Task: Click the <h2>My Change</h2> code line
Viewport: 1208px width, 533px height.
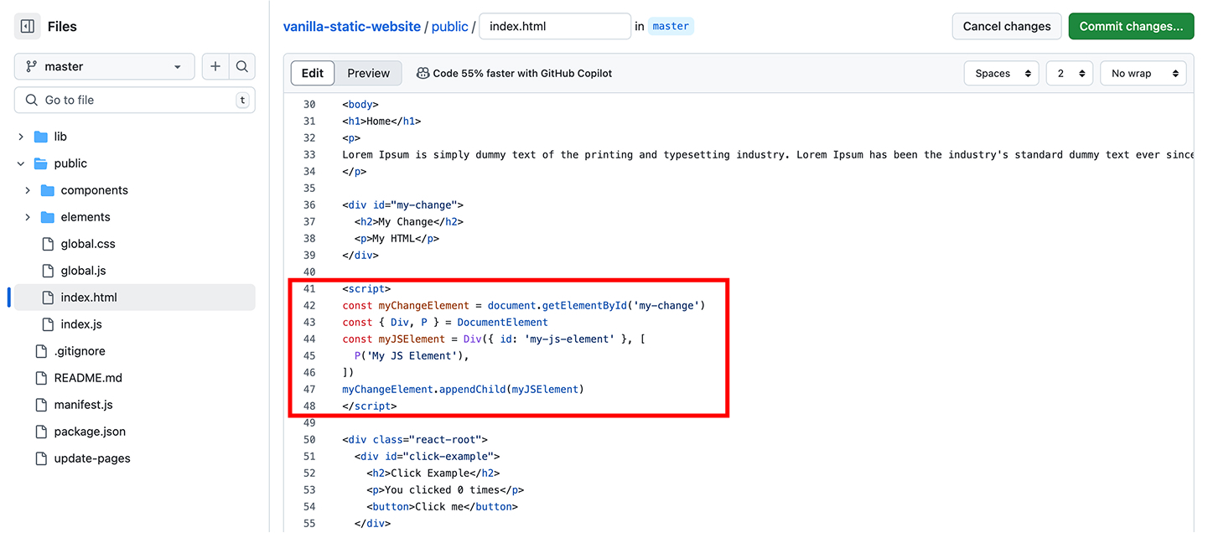Action: click(408, 221)
